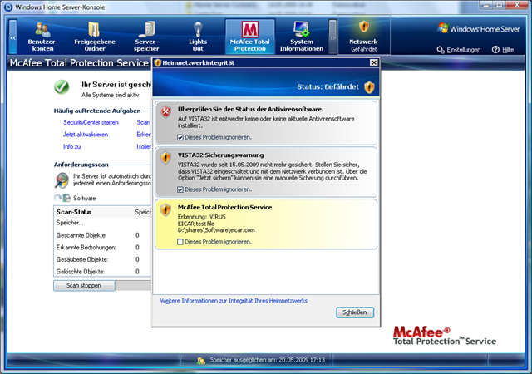This screenshot has height=374, width=532.
Task: Open Einstellungen settings
Action: [x=459, y=50]
